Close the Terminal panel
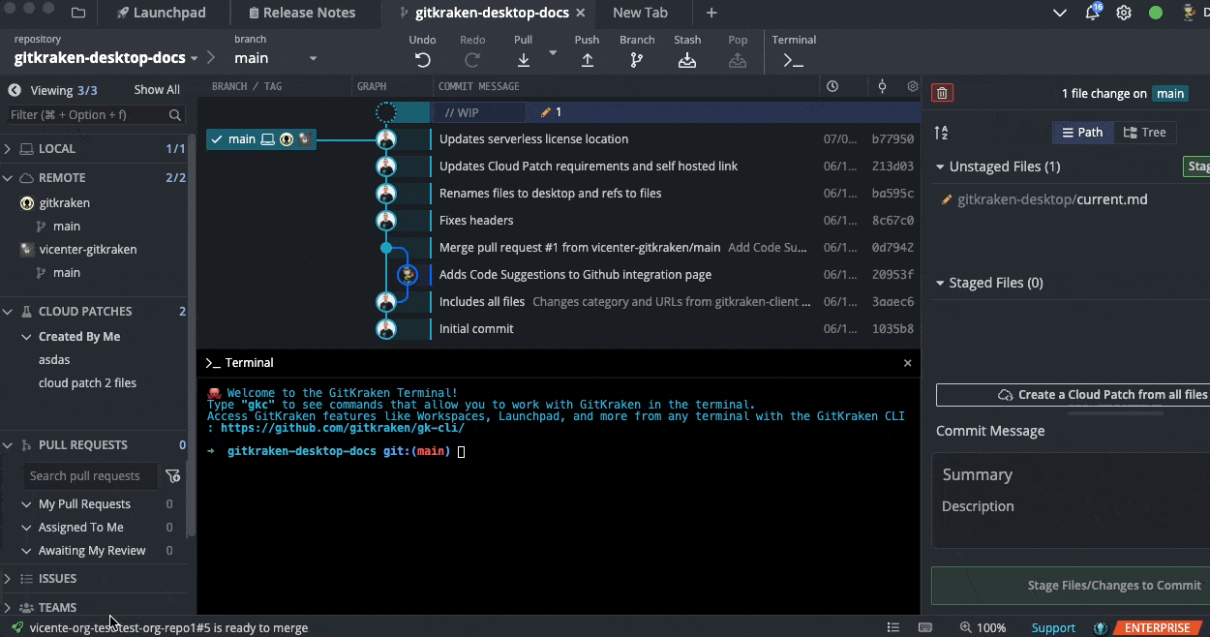 [x=908, y=363]
